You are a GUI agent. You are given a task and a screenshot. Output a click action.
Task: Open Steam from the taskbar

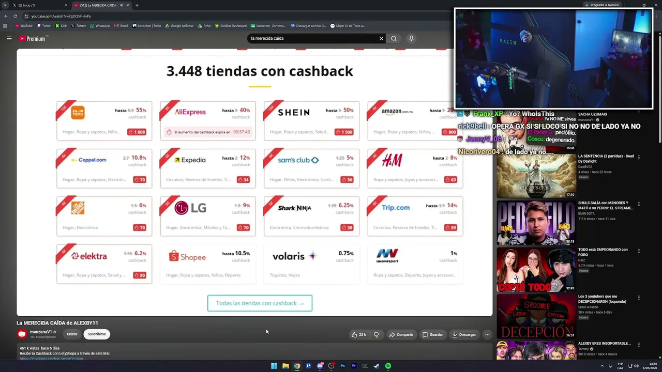tap(377, 366)
